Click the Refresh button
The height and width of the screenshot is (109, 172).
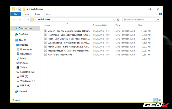pos(118,20)
